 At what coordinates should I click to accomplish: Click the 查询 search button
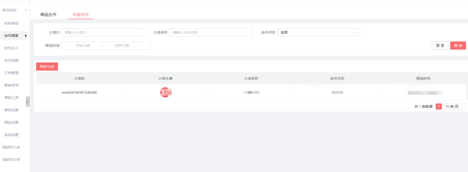(458, 46)
